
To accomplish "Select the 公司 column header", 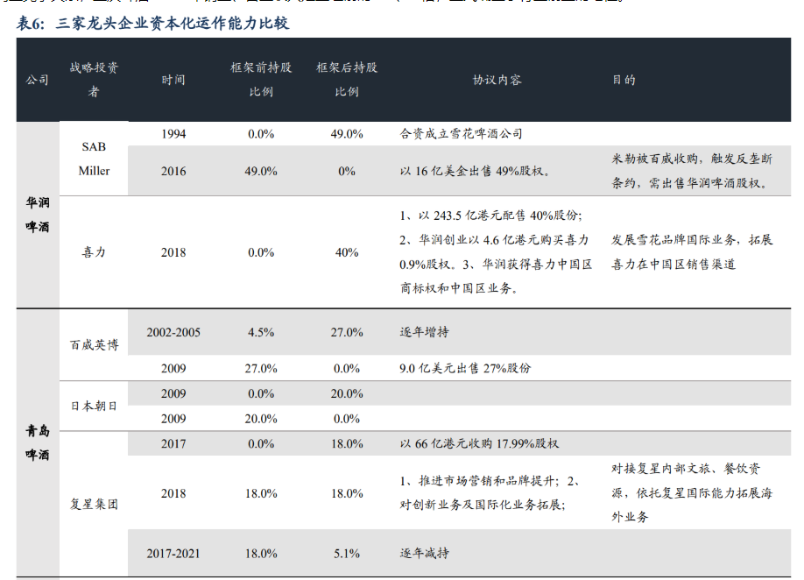I will [x=38, y=80].
